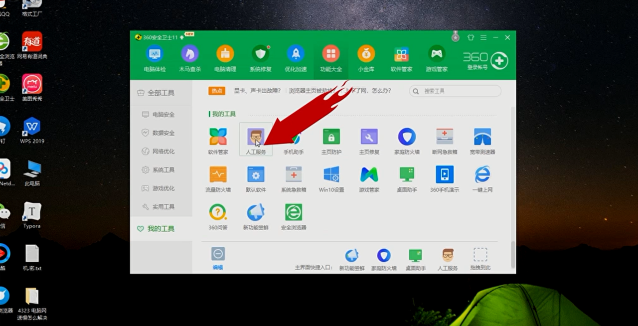Select 电脑安全 category in sidebar
The height and width of the screenshot is (326, 638).
tap(161, 114)
